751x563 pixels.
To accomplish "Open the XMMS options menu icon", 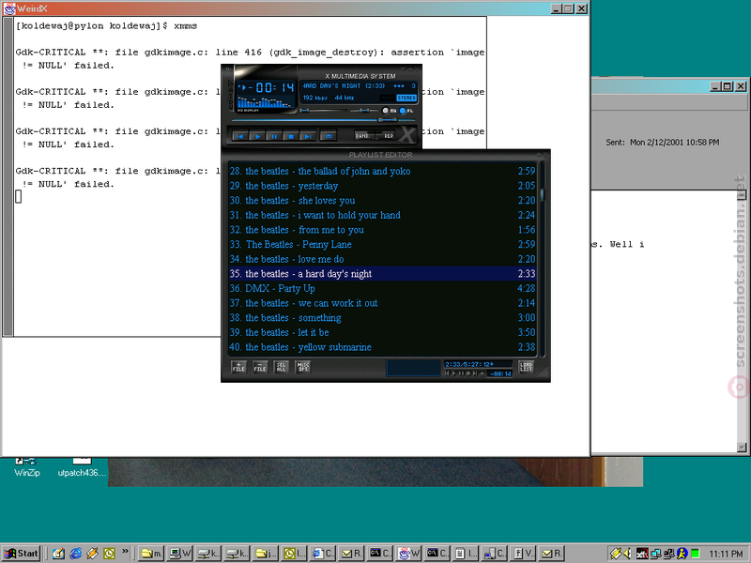I will 228,69.
